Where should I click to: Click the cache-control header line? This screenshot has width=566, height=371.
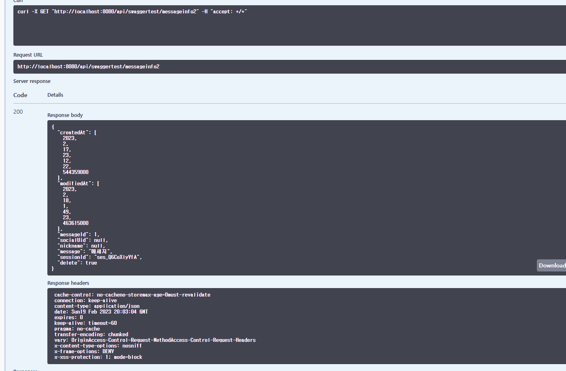click(132, 295)
